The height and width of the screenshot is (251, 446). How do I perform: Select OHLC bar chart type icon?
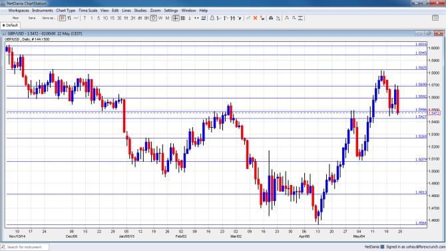point(69,18)
